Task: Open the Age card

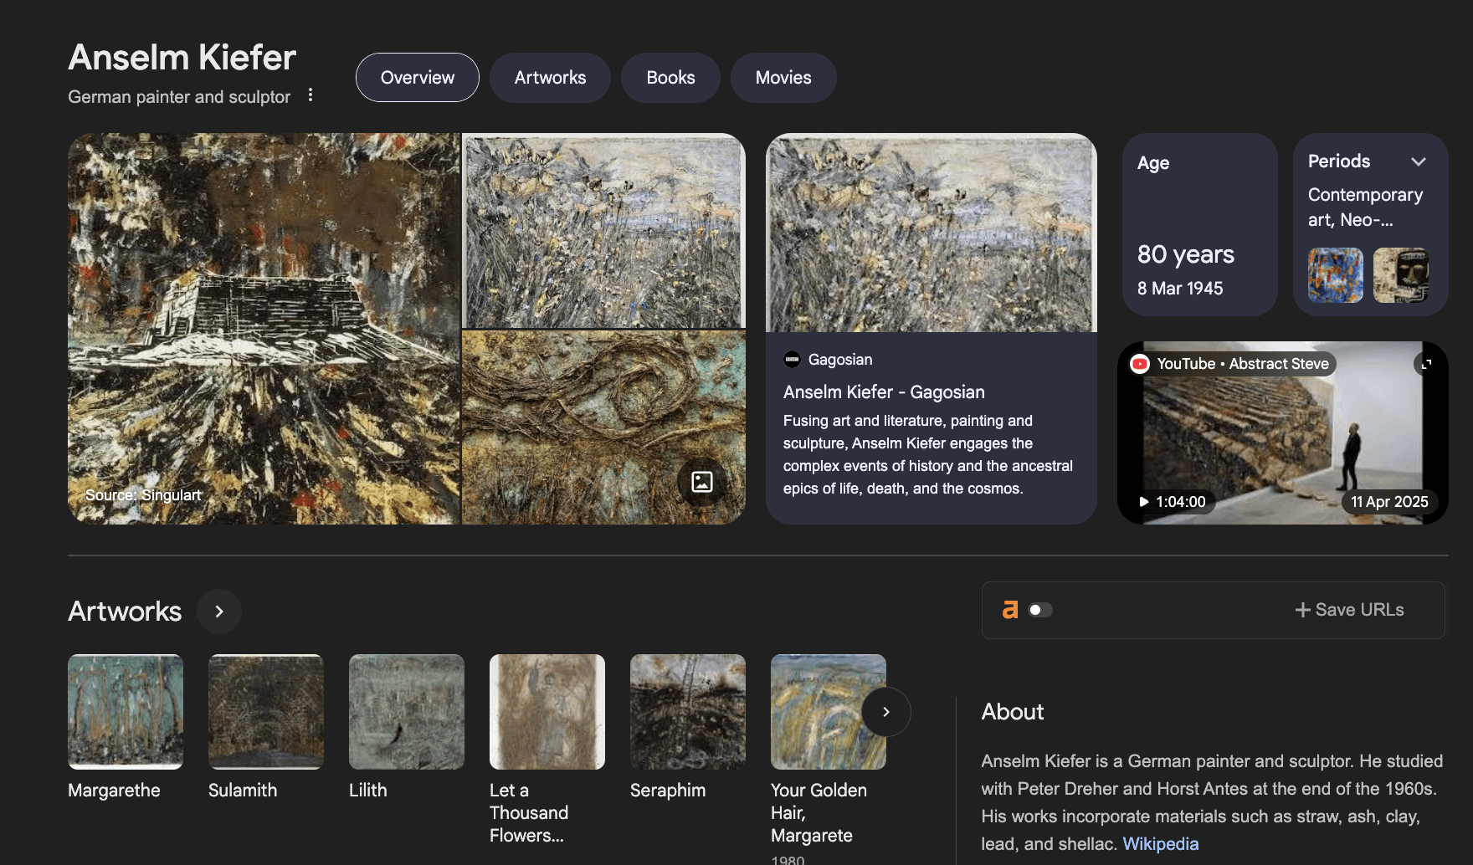Action: [1199, 224]
